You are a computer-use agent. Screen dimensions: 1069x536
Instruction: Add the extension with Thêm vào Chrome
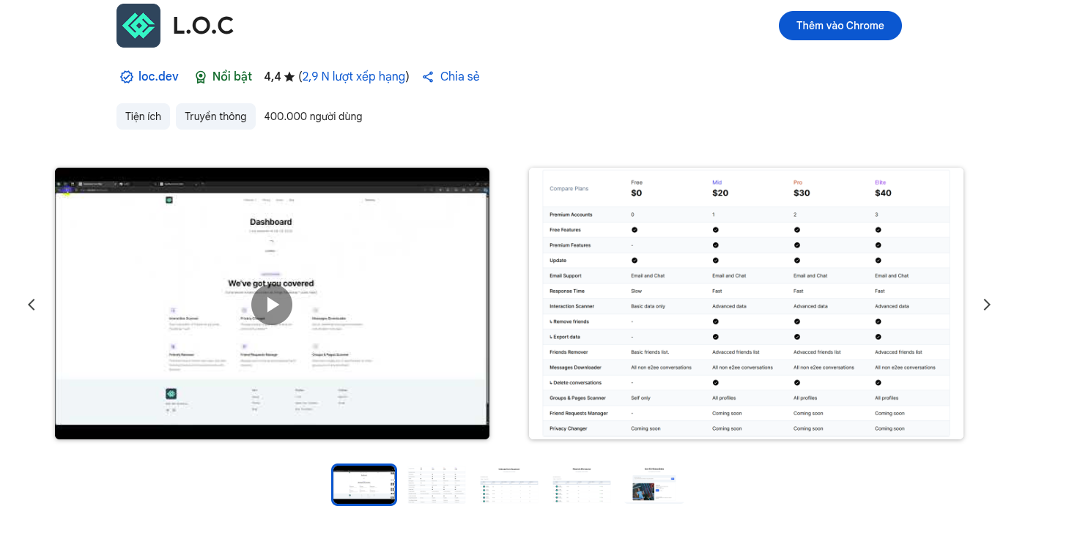[x=840, y=26]
